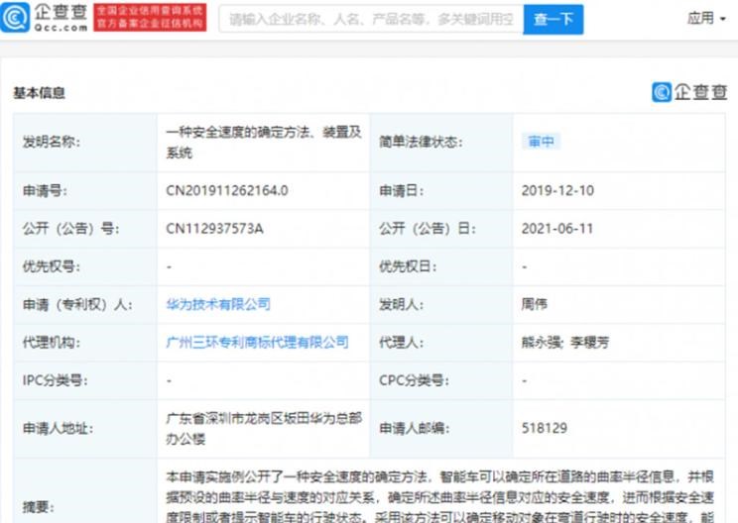Click the CPC分类号 label cell
This screenshot has height=523, width=738.
click(x=441, y=380)
